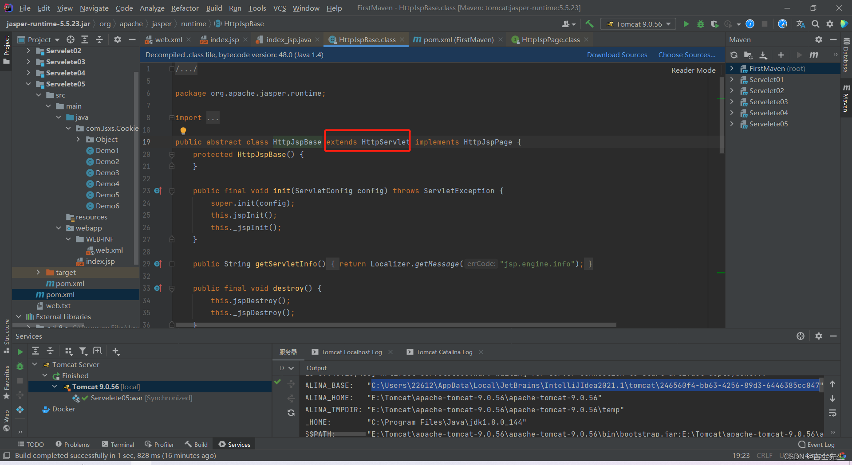Viewport: 852px width, 465px height.
Task: Open the Project view selector dropdown
Action: tap(38, 39)
